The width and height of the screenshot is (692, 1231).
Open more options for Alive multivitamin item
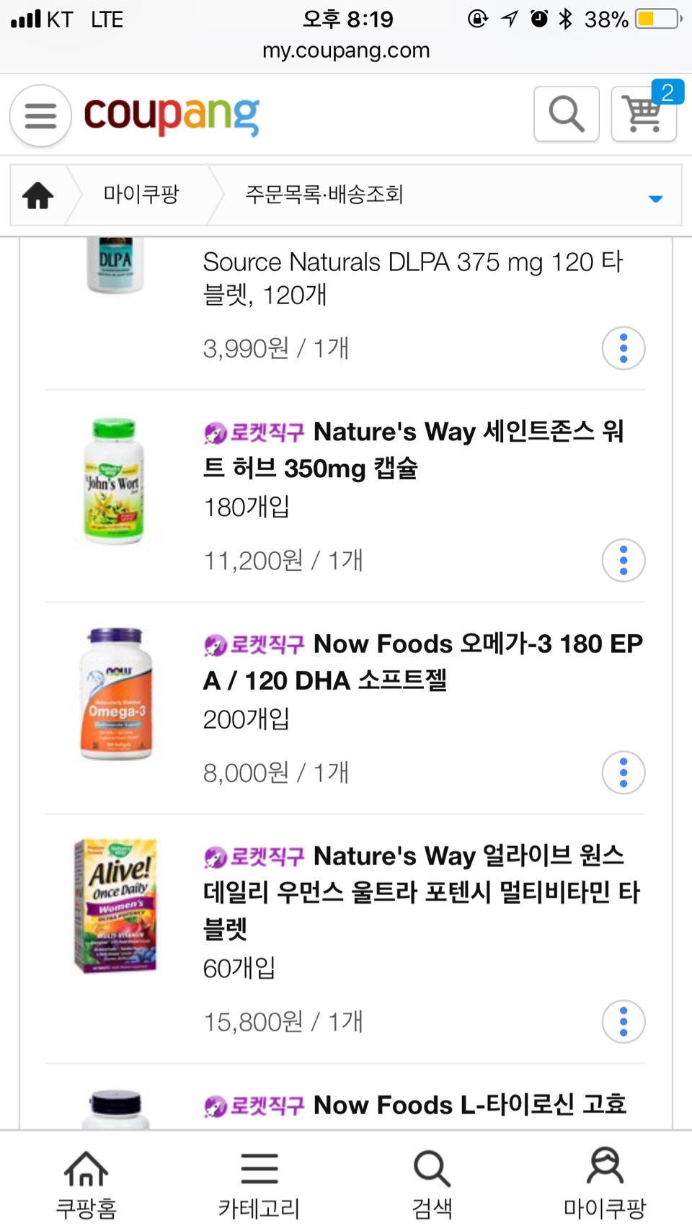point(624,1022)
